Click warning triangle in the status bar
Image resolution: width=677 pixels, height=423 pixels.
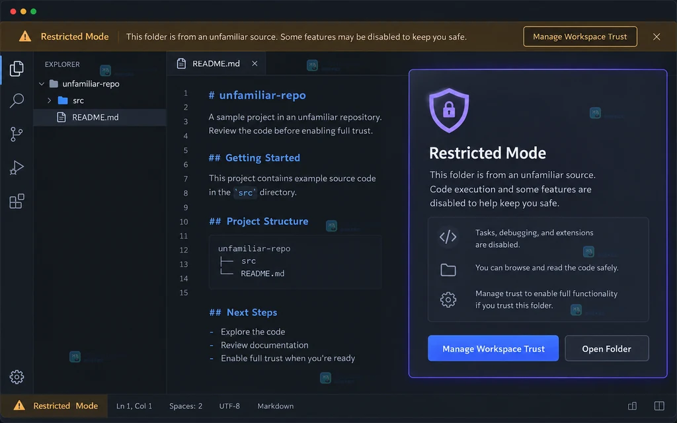tap(19, 405)
